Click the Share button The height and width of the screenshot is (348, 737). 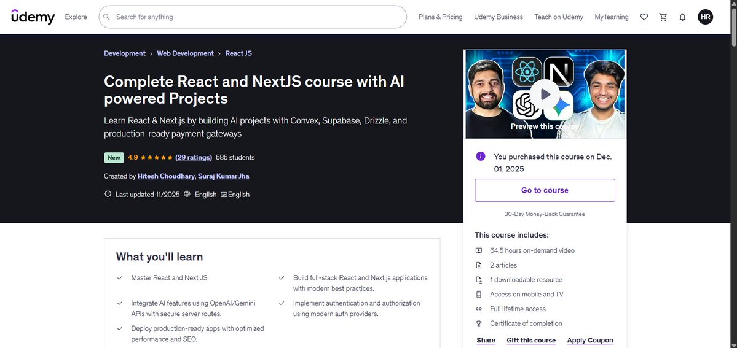(x=486, y=341)
